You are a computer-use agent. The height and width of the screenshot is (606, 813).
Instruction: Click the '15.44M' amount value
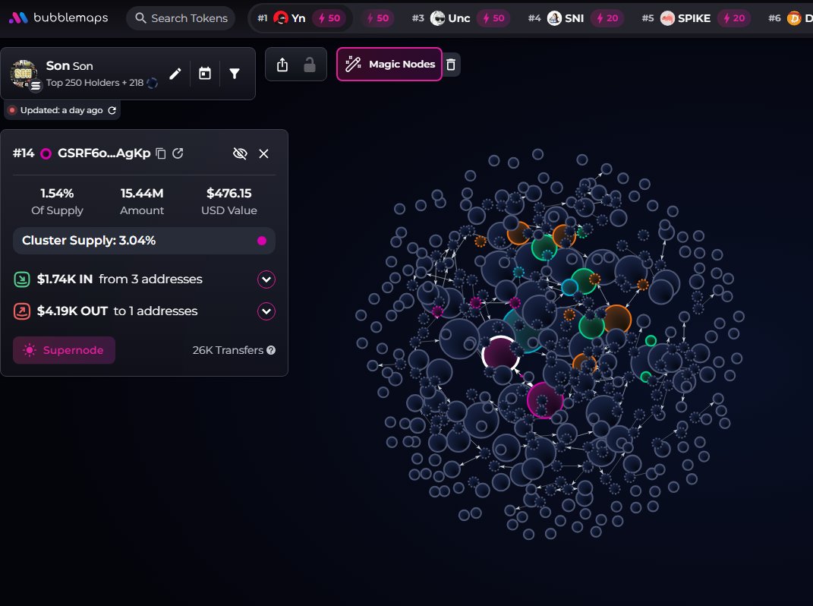141,193
